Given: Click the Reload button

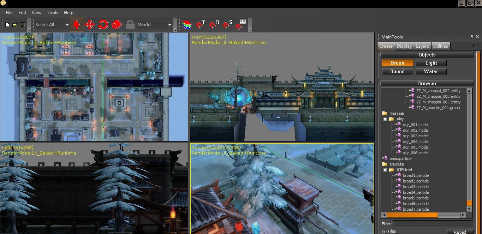Looking at the screenshot, I should point(460,232).
